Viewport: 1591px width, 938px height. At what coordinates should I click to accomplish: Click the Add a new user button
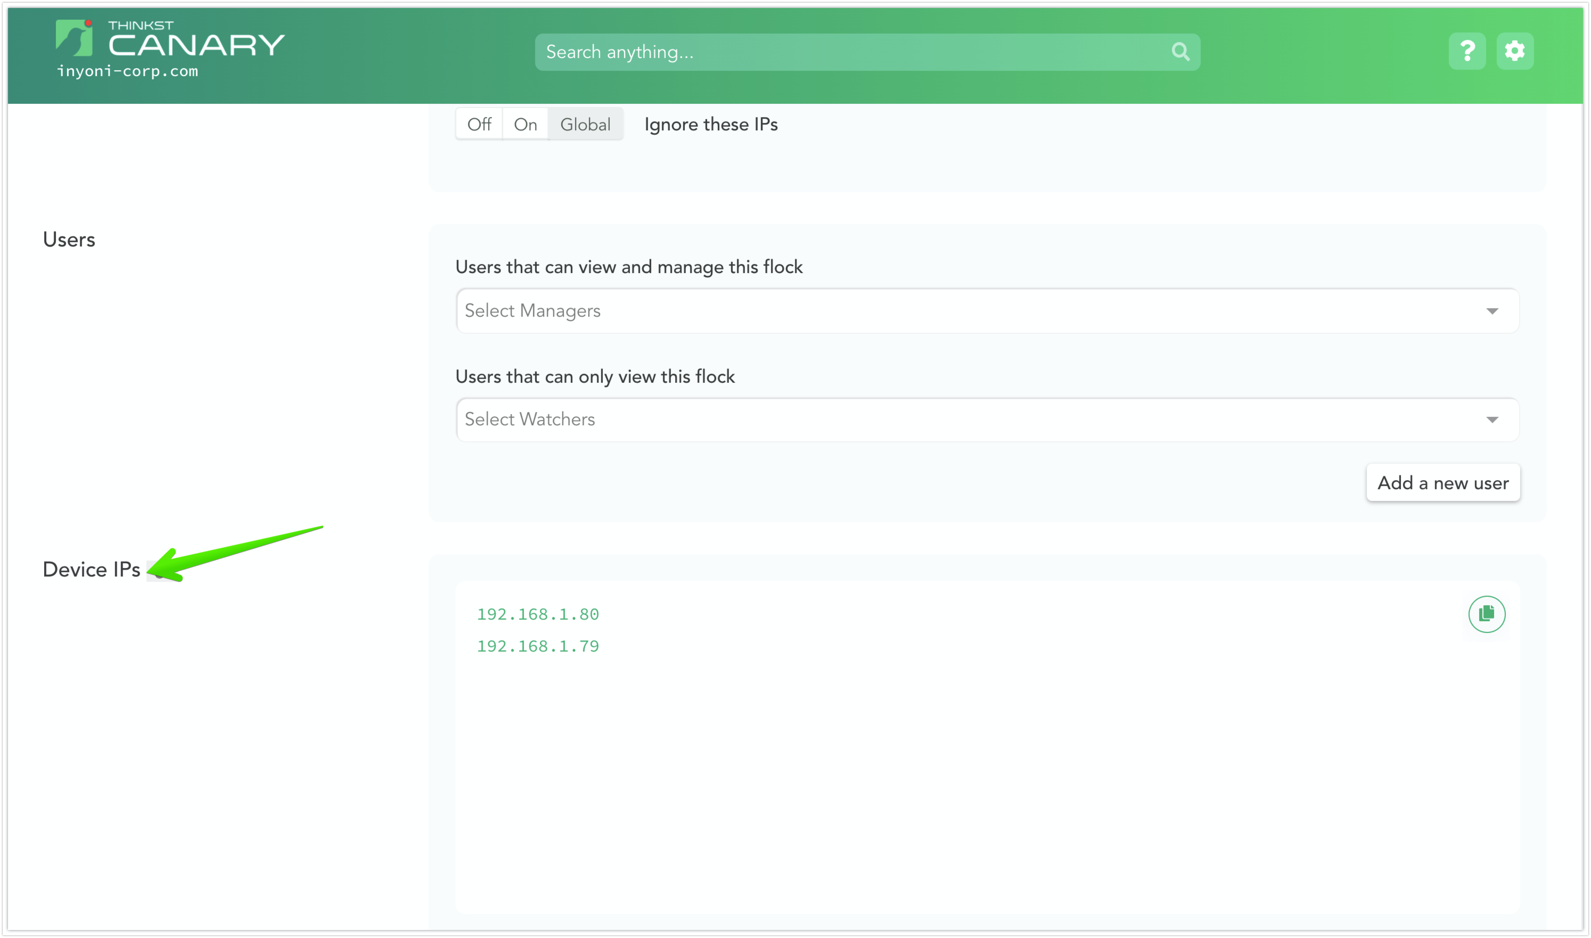1443,483
